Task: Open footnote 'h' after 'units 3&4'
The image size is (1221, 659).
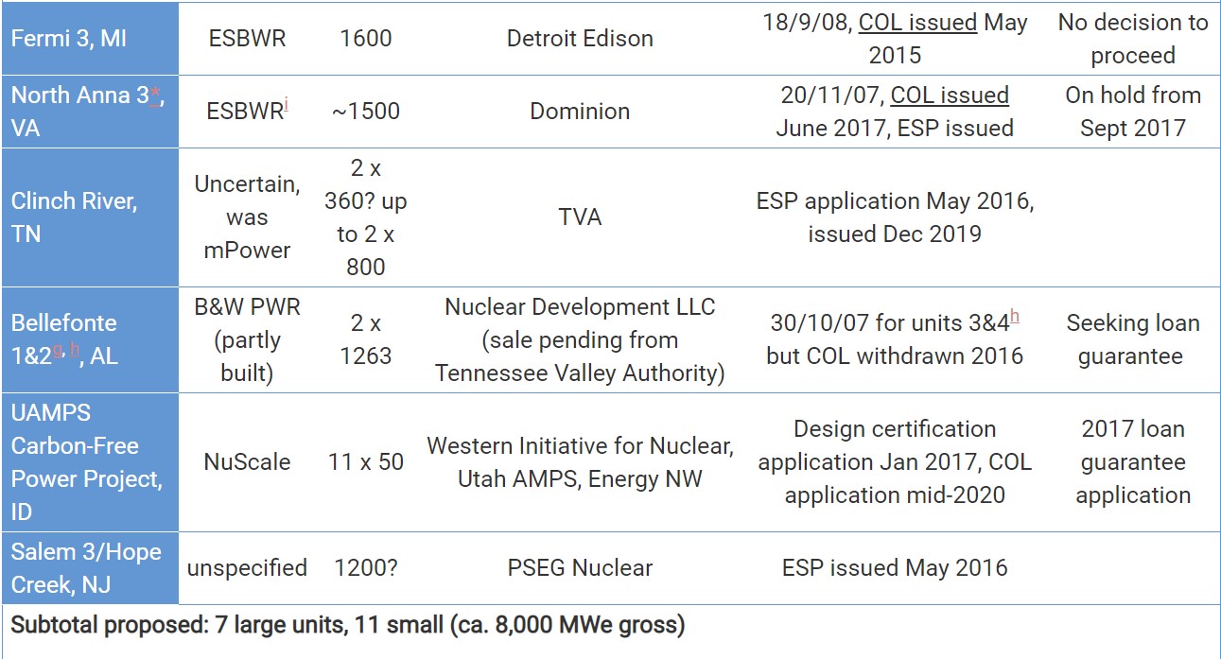Action: 1014,315
